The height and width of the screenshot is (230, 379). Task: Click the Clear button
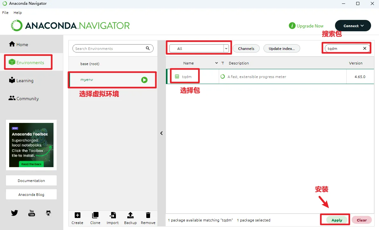coord(362,220)
